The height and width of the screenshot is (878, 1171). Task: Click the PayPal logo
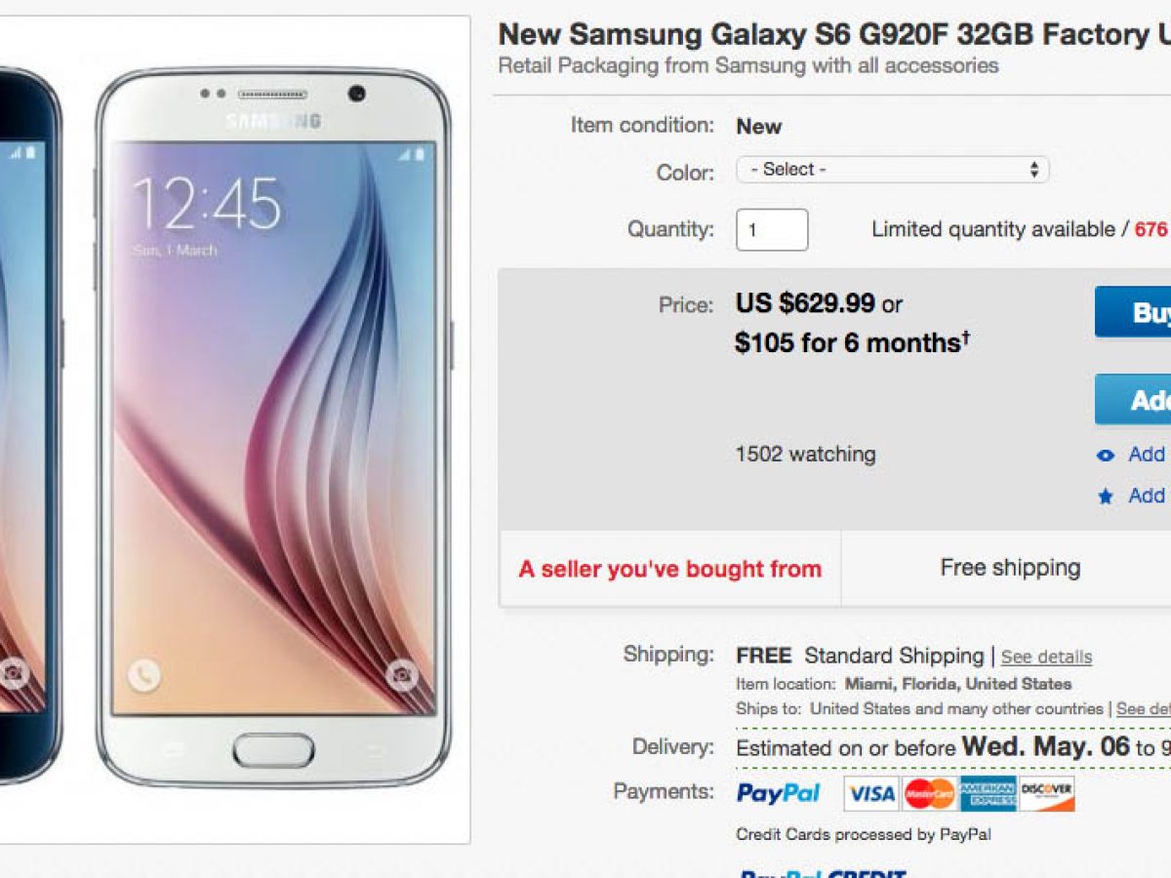778,793
